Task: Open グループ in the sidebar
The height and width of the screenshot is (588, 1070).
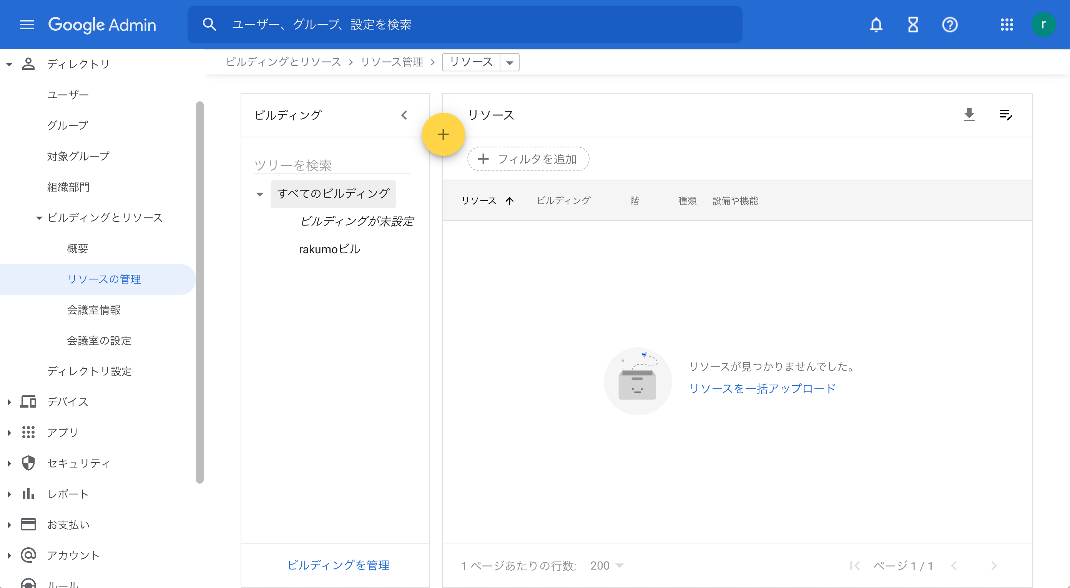Action: [x=68, y=125]
